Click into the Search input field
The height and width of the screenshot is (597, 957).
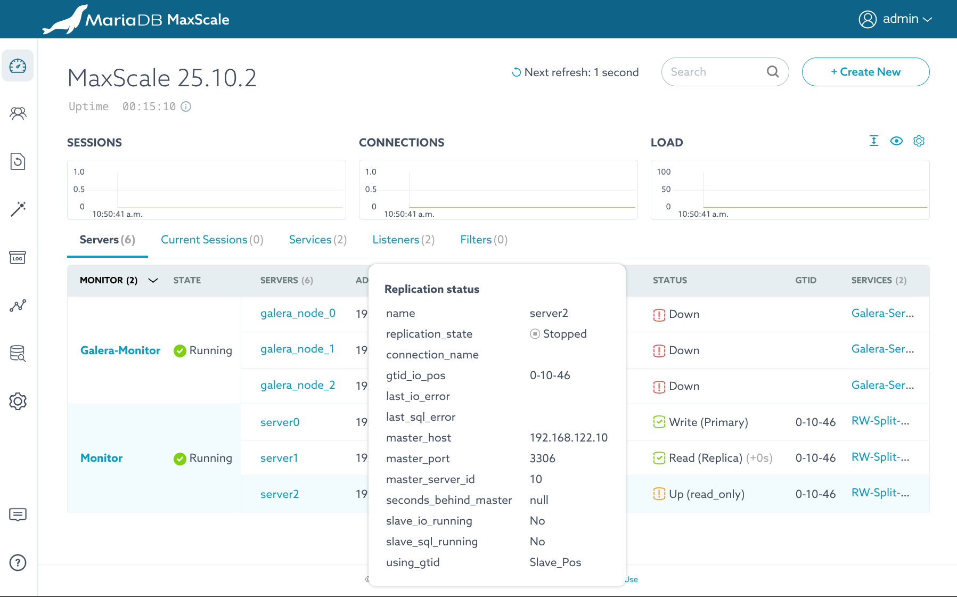(x=715, y=72)
